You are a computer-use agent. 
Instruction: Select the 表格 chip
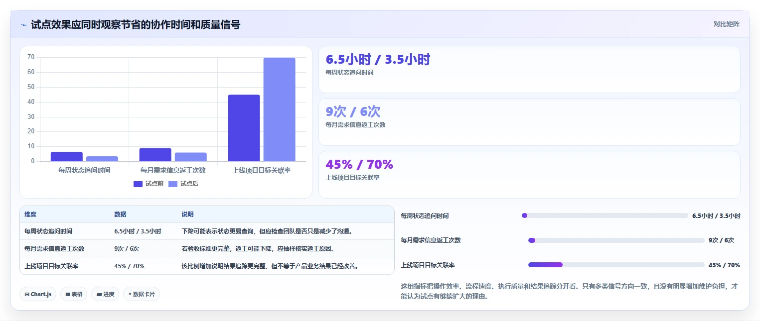[x=74, y=294]
